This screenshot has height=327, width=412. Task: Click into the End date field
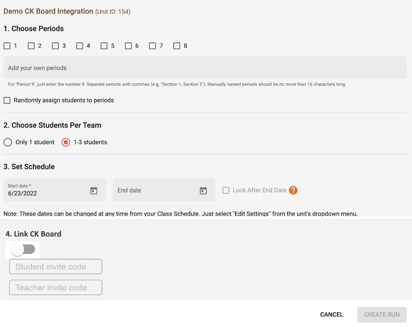click(164, 190)
